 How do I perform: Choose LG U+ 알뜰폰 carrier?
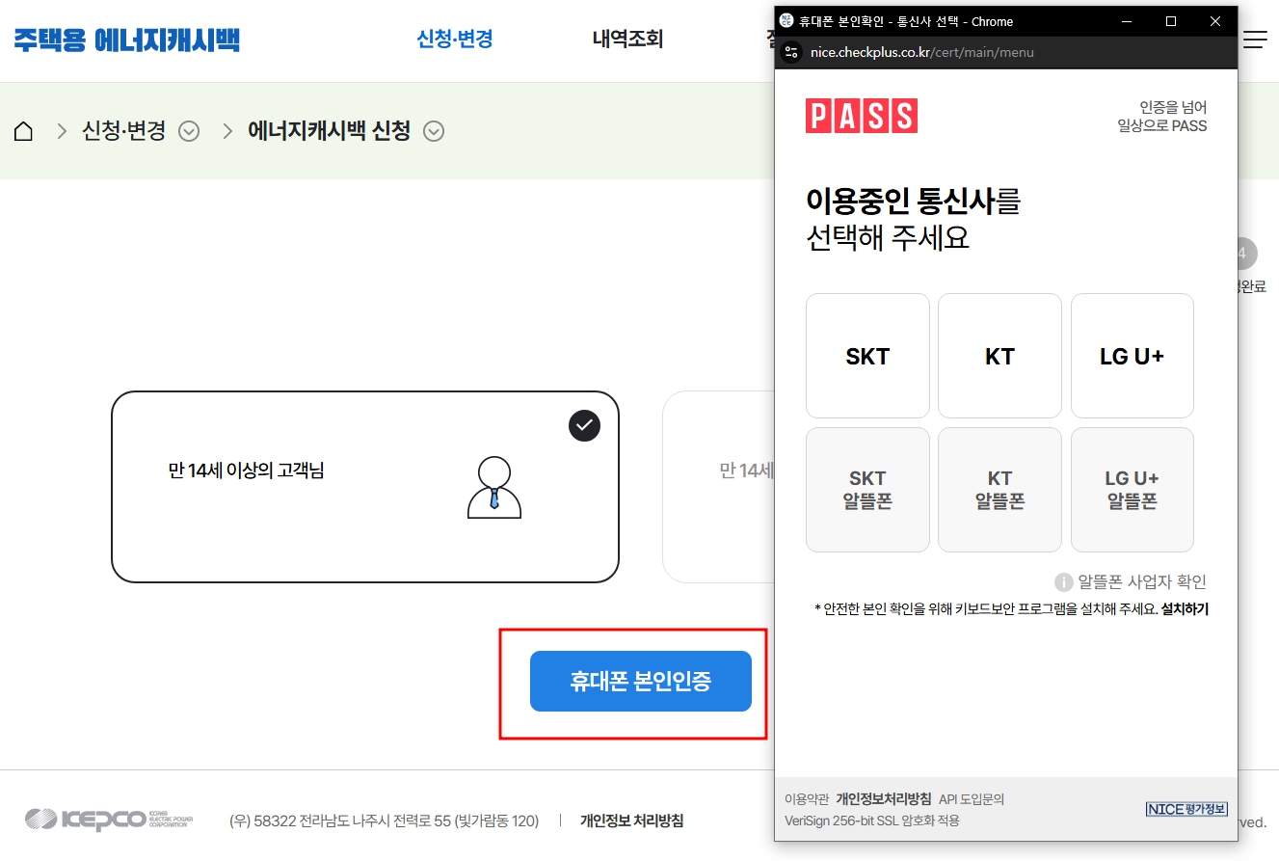1132,490
